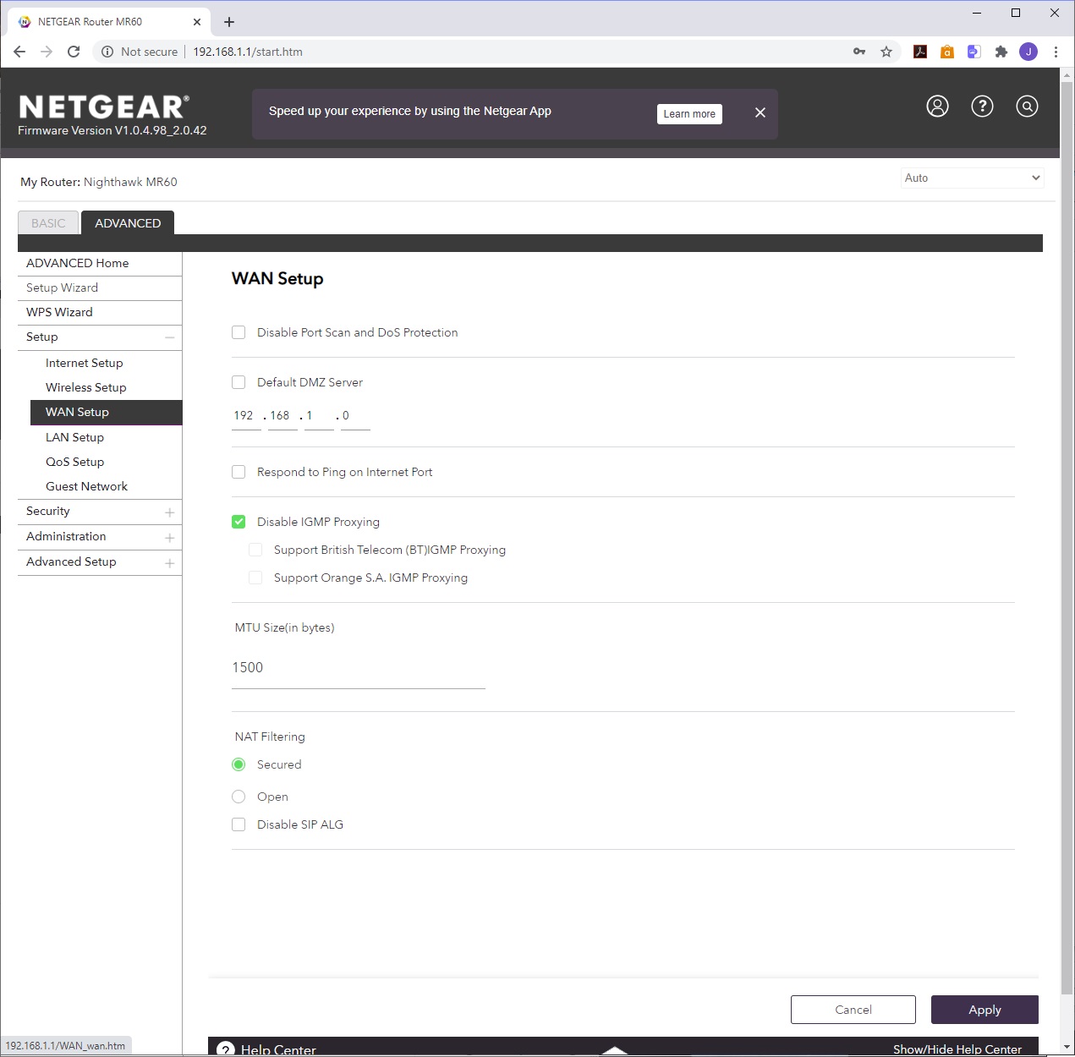Open the browser extensions puzzle icon

pyautogui.click(x=1001, y=52)
